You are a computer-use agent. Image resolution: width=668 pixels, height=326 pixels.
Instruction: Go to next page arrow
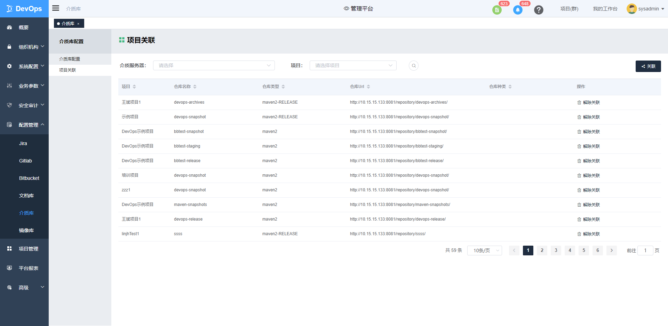(612, 251)
